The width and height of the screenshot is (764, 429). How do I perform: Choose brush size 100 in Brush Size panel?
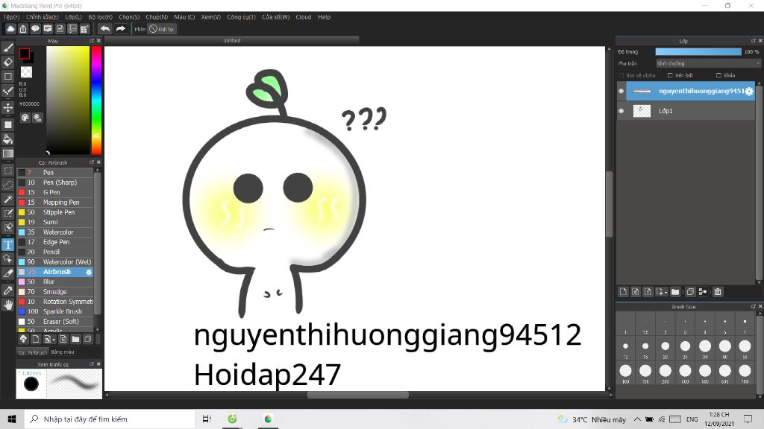coord(626,371)
